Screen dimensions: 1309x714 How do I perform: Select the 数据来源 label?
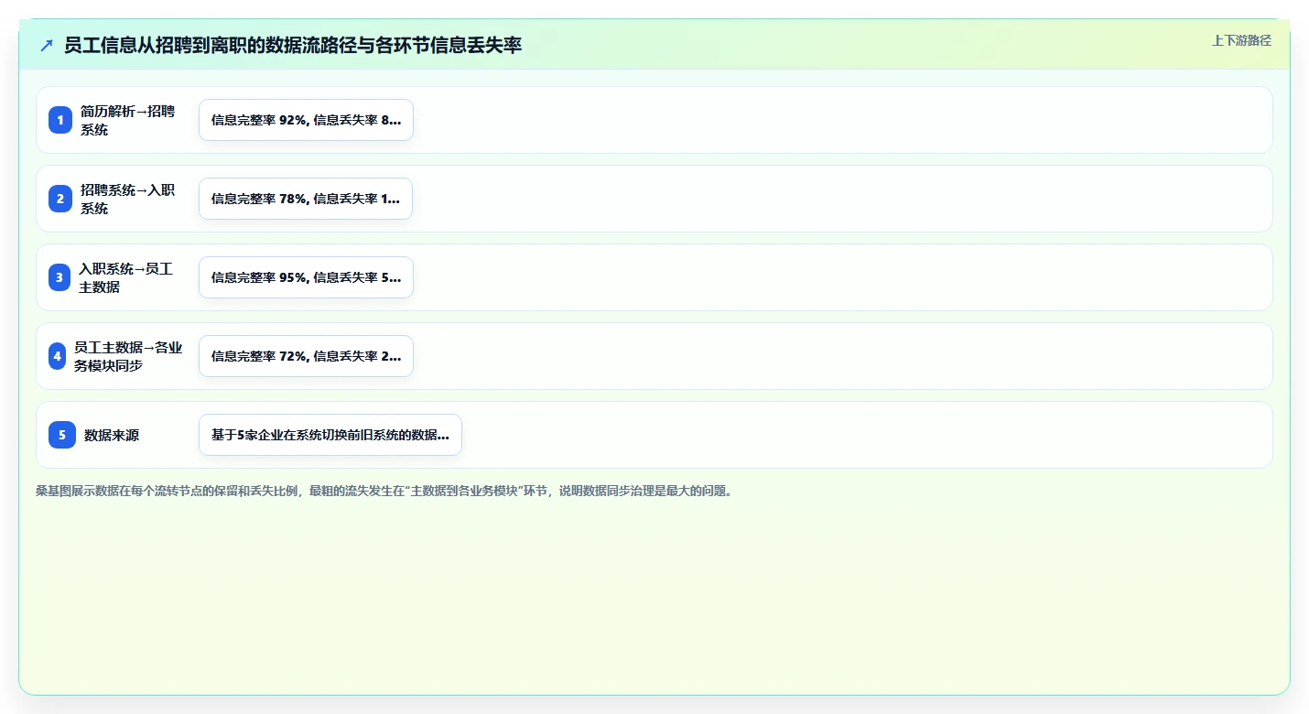pyautogui.click(x=112, y=435)
